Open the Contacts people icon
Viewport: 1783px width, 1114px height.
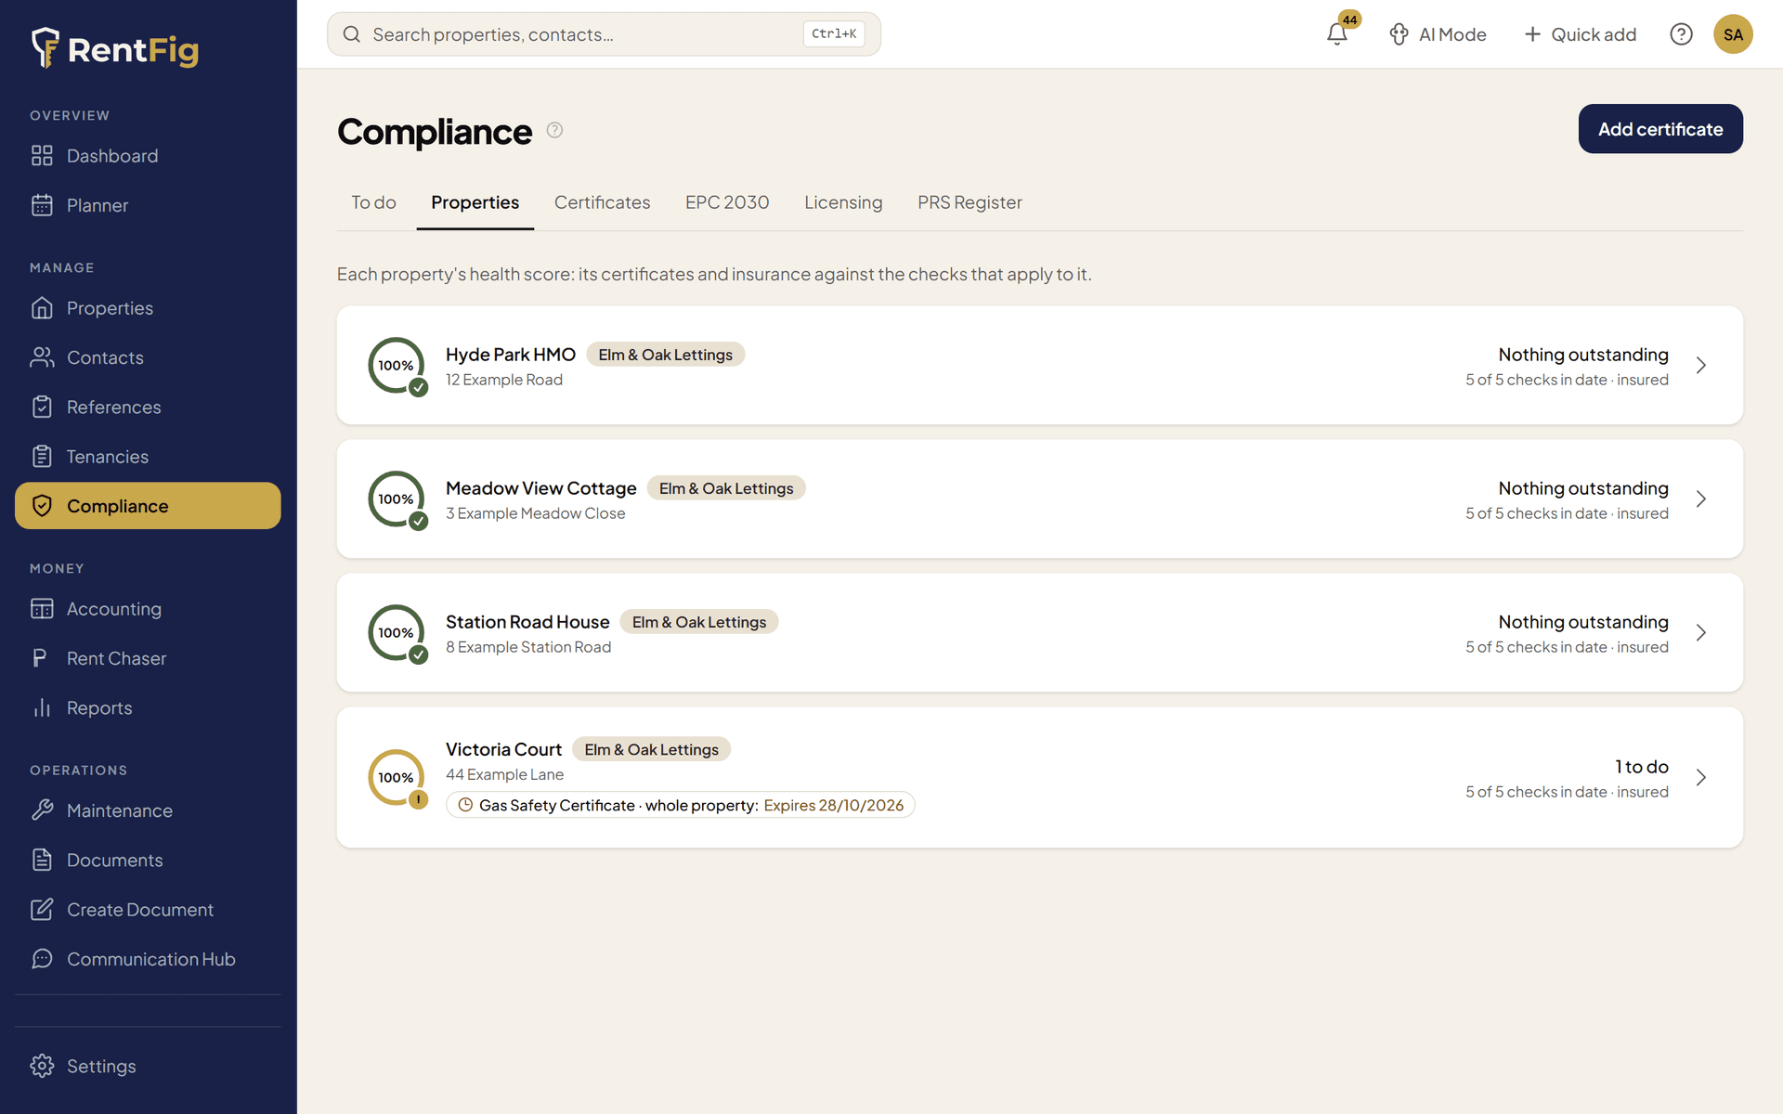coord(42,357)
